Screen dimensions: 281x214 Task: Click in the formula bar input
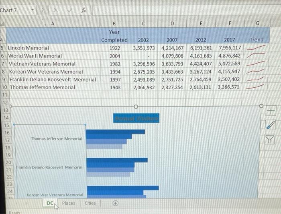186,10
